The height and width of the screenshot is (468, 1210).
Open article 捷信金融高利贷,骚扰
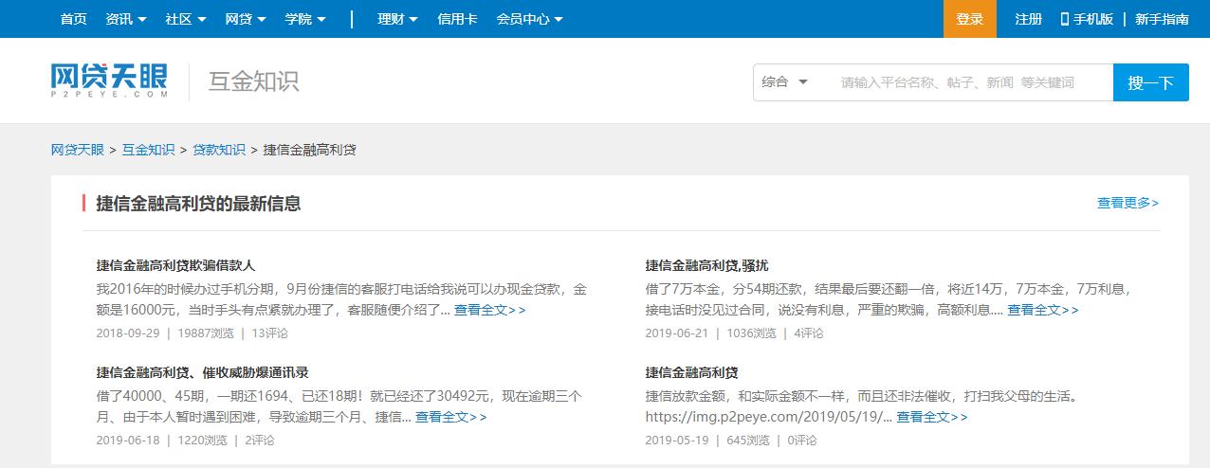[x=706, y=265]
